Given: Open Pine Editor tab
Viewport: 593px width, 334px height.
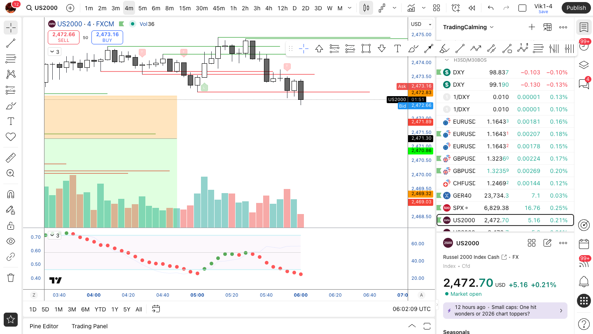Looking at the screenshot, I should coord(44,326).
